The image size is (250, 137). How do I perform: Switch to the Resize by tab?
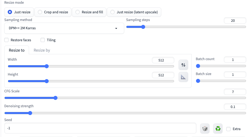tap(42, 50)
